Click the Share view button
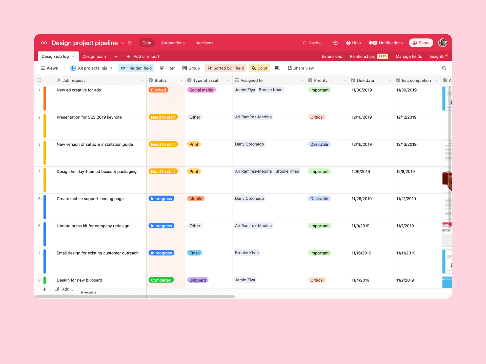This screenshot has height=364, width=486. point(301,68)
